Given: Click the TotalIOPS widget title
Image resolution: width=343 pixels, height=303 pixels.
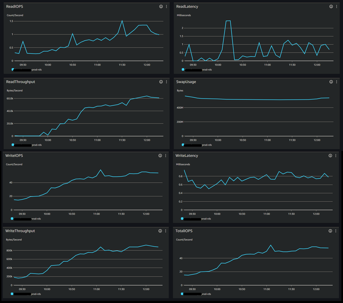Looking at the screenshot, I should pos(184,231).
